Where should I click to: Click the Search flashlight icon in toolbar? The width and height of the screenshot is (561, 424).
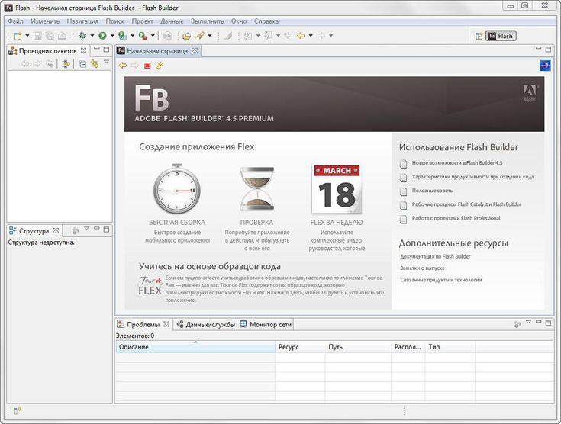coord(200,36)
